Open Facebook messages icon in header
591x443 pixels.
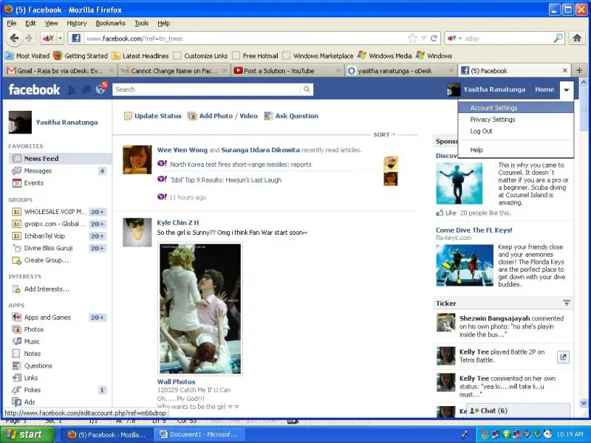click(x=86, y=89)
